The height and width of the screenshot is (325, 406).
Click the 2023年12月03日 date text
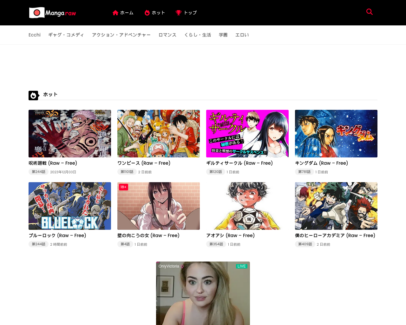coord(63,172)
